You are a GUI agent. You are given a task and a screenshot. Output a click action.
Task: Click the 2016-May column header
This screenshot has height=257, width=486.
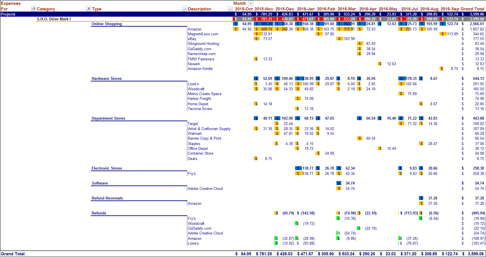pos(388,9)
